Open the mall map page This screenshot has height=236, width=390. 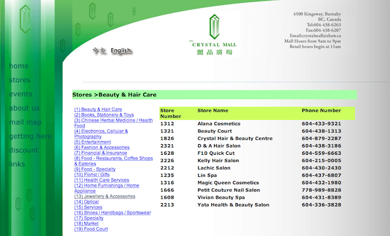25,122
